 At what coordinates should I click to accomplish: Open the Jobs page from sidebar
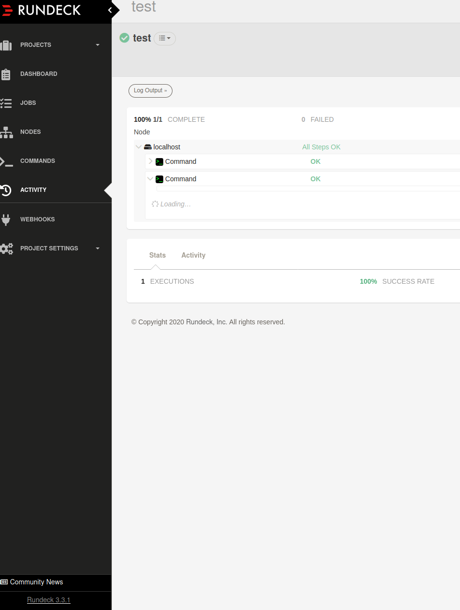point(28,102)
